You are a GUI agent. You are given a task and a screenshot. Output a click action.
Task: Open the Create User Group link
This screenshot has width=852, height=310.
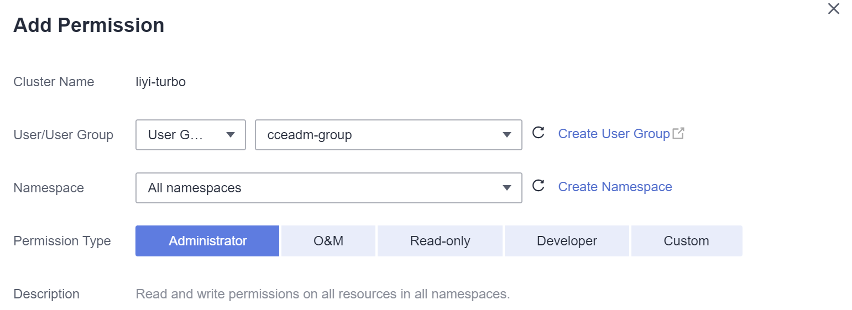614,134
